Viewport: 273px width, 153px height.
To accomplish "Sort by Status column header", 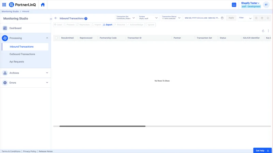I will pyautogui.click(x=223, y=38).
